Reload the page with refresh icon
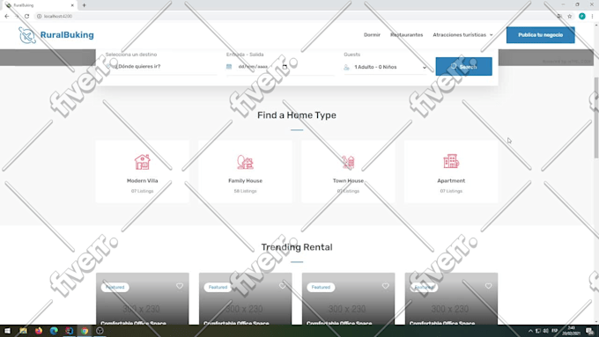Screen dimensions: 599x337 coord(26,16)
